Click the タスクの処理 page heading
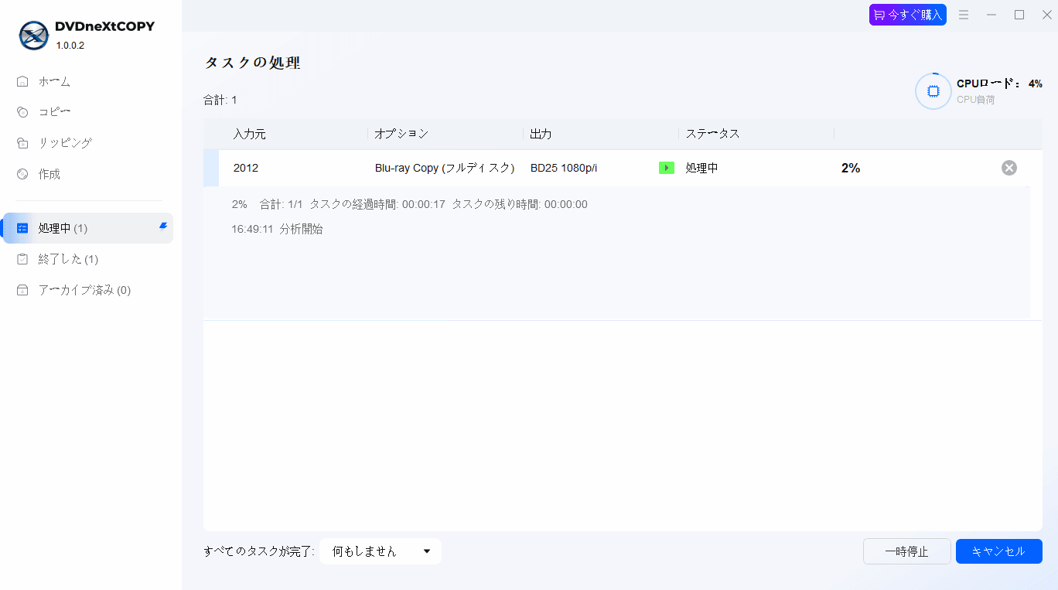 pos(252,63)
